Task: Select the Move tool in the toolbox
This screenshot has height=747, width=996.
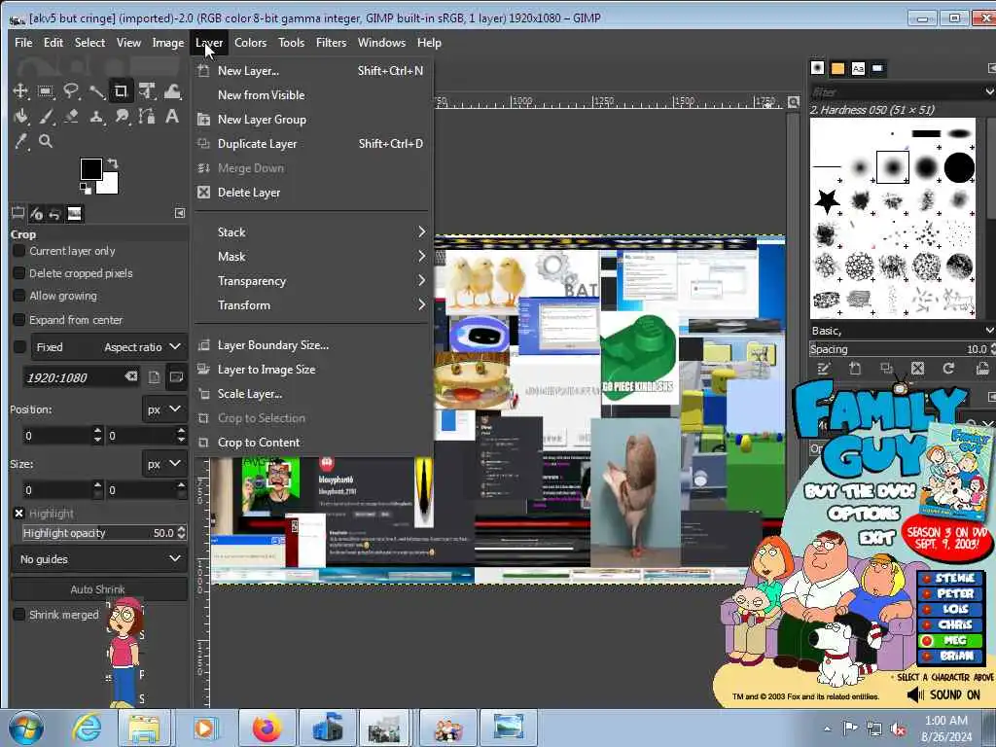Action: tap(20, 91)
